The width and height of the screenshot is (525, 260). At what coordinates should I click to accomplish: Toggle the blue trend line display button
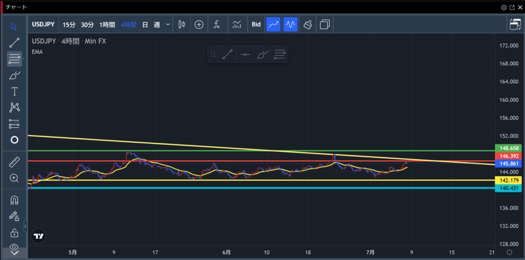pyautogui.click(x=273, y=25)
